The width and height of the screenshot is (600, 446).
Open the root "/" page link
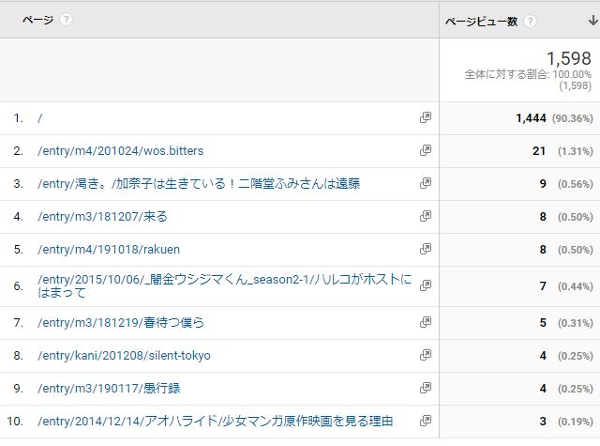[x=39, y=118]
